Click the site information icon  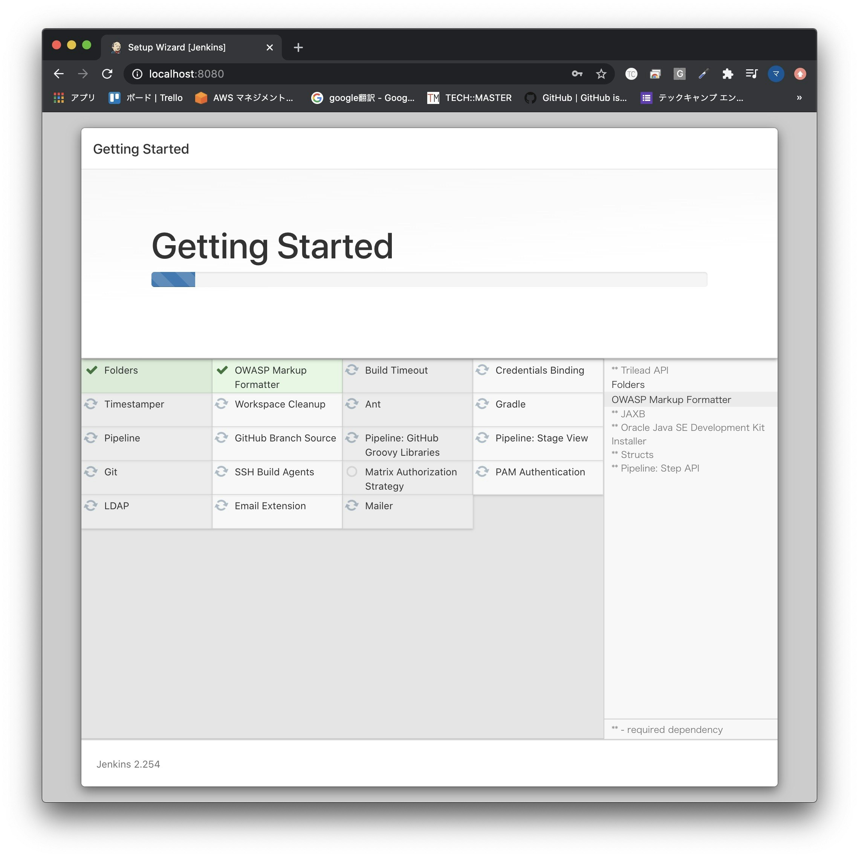[138, 74]
